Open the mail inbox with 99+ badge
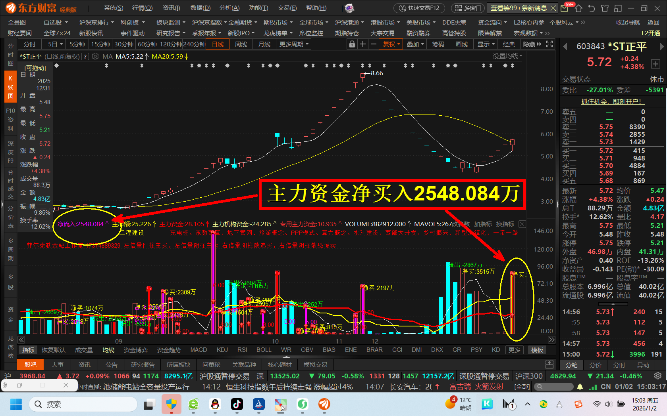Viewport: 667px width, 416px height. (565, 8)
